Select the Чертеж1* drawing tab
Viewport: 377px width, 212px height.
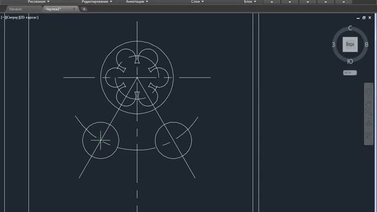(54, 9)
